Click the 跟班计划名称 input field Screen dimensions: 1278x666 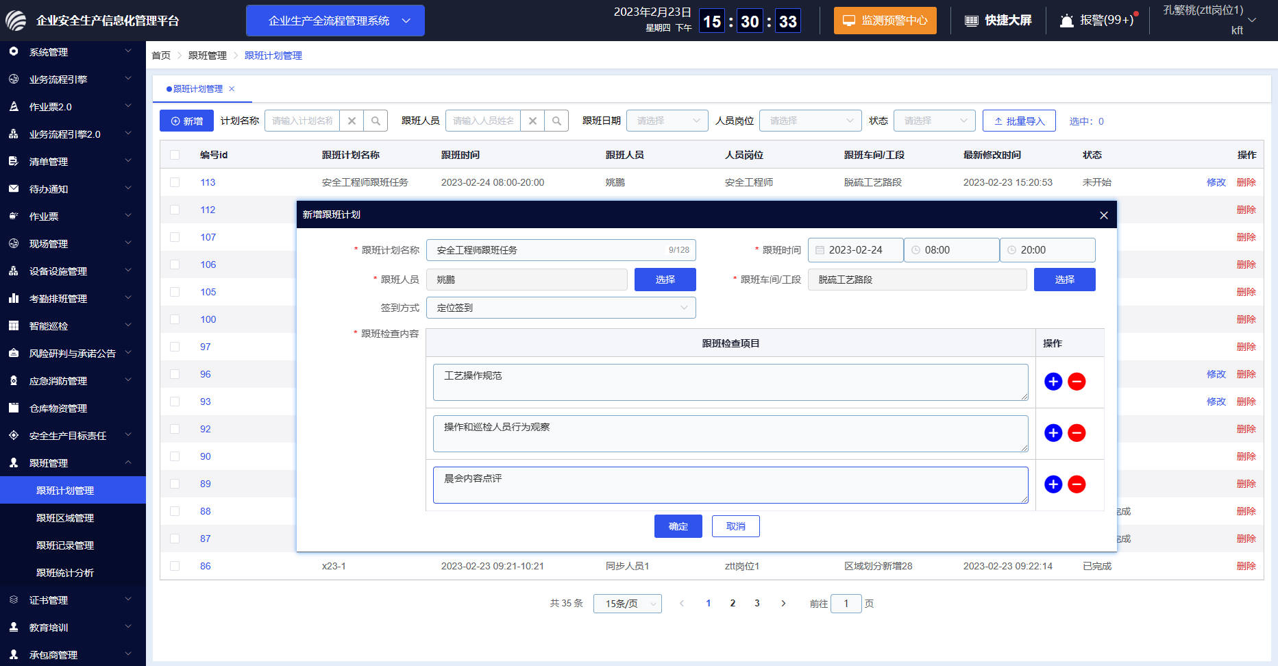pos(561,250)
